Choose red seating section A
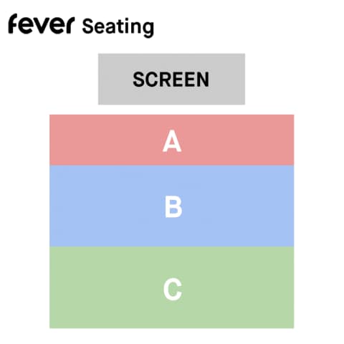 click(172, 140)
